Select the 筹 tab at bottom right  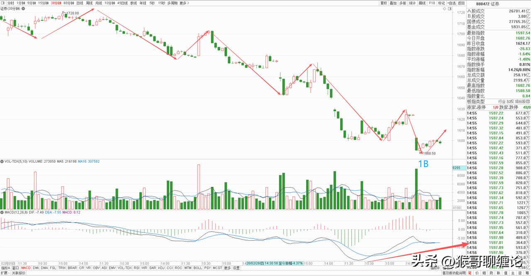pyautogui.click(x=527, y=273)
